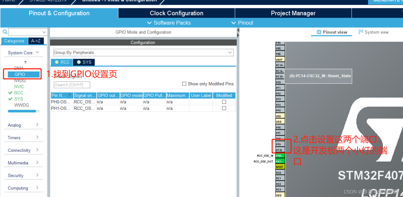
Task: Select RCC in System Core list
Action: click(x=19, y=93)
